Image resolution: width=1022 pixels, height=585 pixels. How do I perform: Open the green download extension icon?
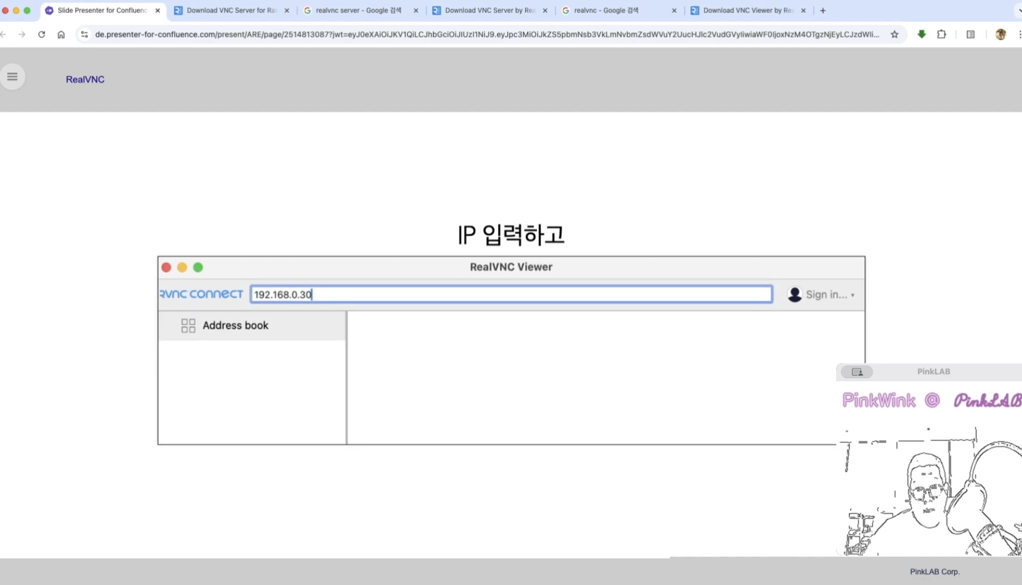(921, 34)
